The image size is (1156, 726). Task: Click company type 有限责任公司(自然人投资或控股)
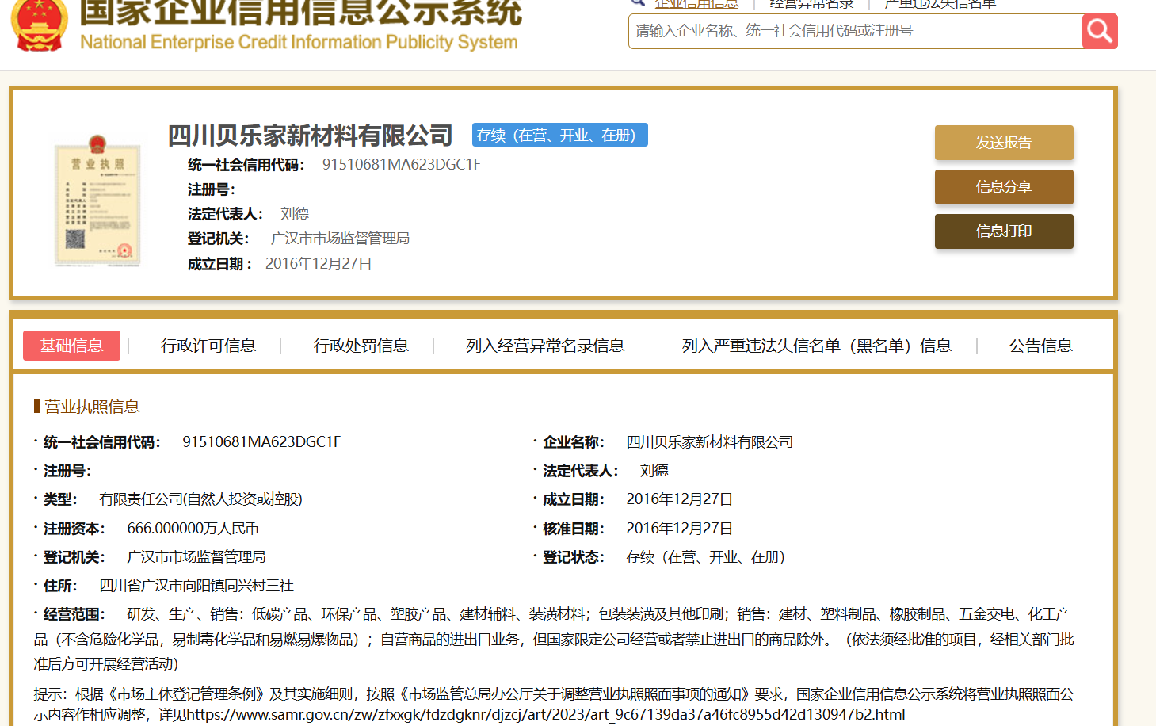coord(200,499)
